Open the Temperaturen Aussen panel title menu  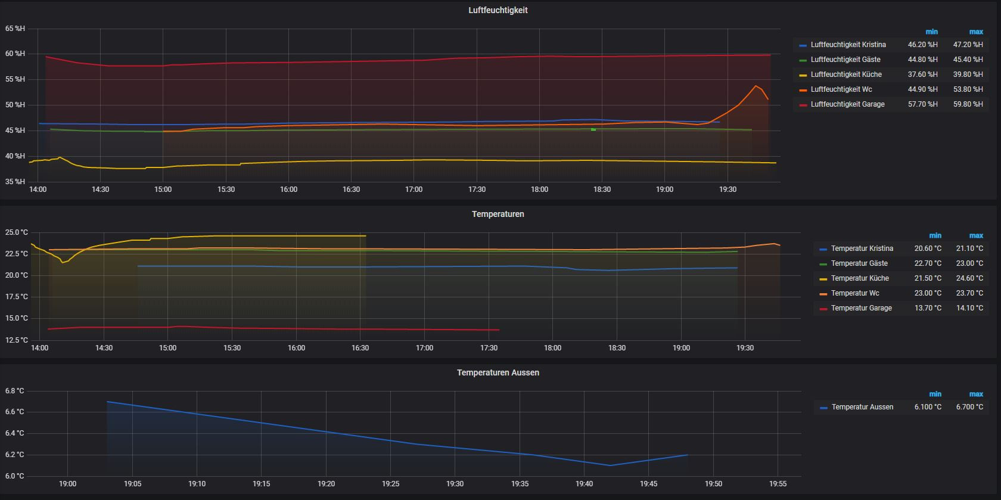click(498, 372)
